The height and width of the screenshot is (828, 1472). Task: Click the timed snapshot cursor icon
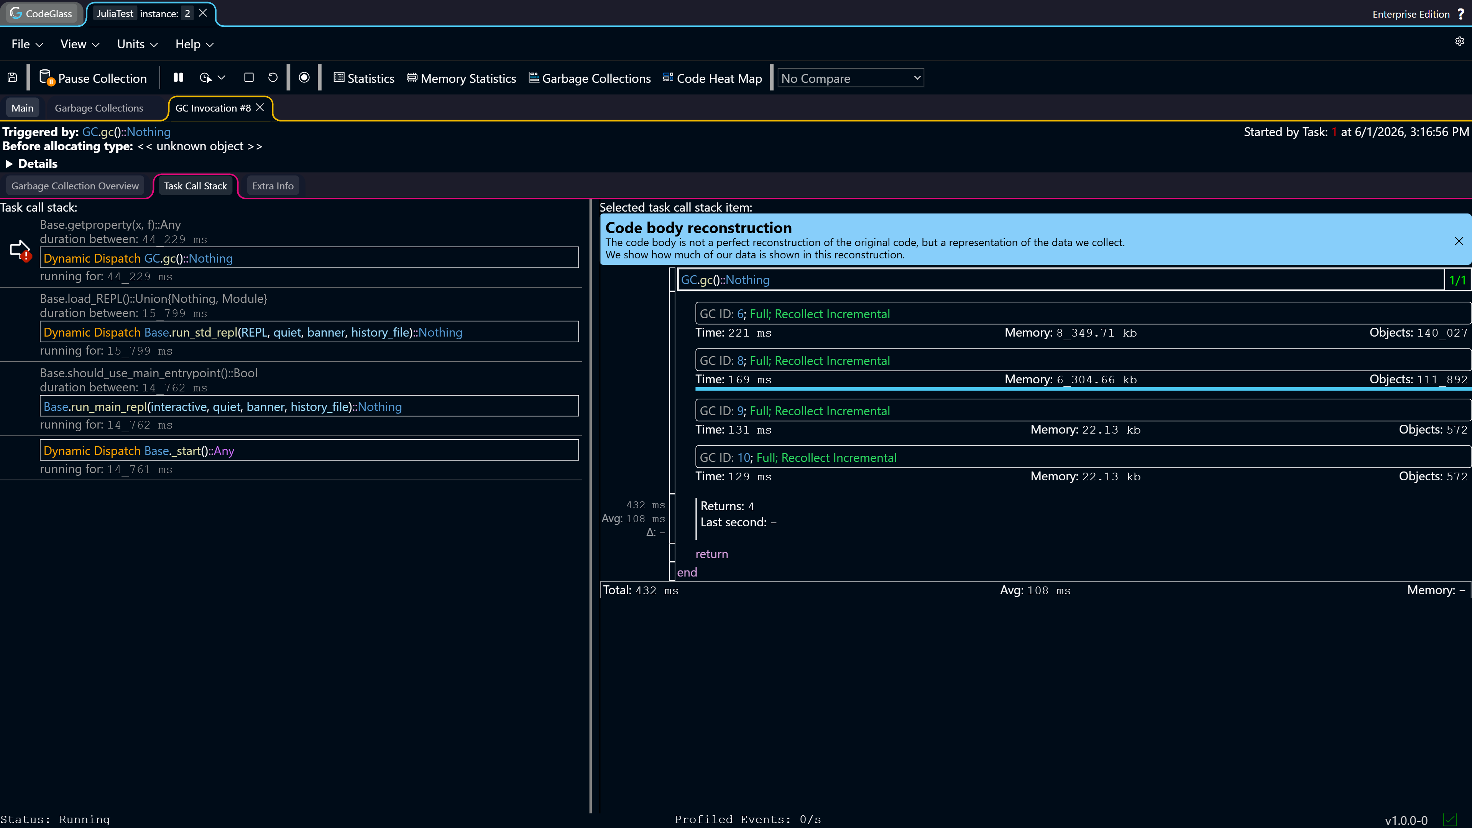(x=206, y=78)
